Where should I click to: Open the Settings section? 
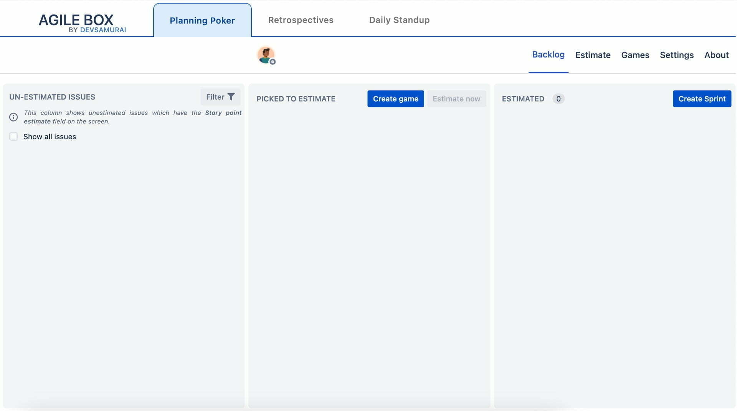tap(677, 55)
